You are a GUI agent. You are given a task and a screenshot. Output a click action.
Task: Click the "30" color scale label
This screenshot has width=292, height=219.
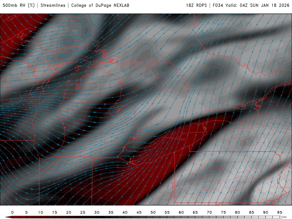click(x=97, y=212)
